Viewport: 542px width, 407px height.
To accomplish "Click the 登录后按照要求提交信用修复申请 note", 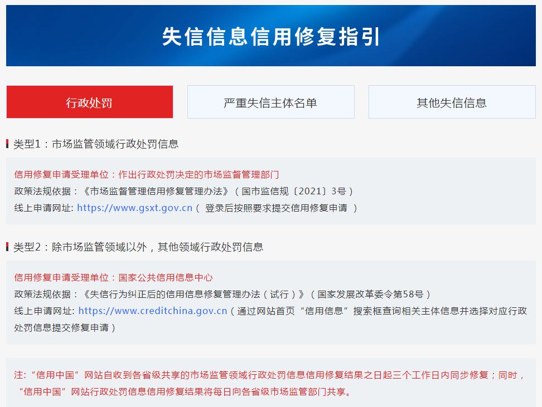I will click(x=276, y=208).
